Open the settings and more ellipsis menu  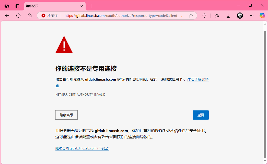(252, 16)
